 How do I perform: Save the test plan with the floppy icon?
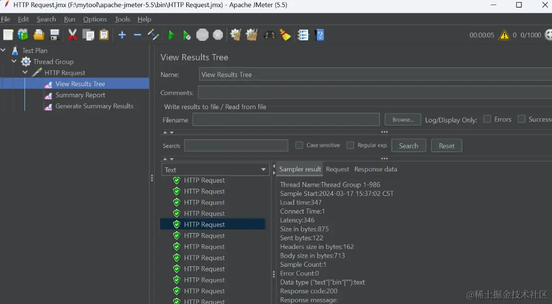[x=55, y=35]
